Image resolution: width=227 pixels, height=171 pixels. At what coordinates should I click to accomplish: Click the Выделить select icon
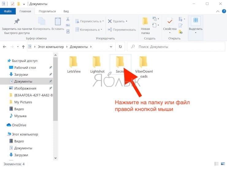click(196, 20)
